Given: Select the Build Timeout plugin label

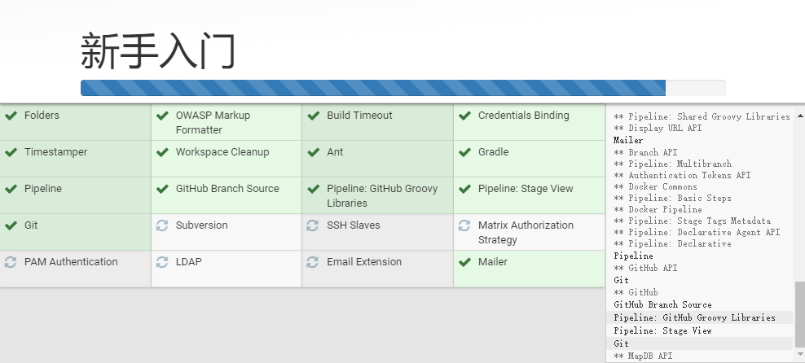Looking at the screenshot, I should coord(359,116).
